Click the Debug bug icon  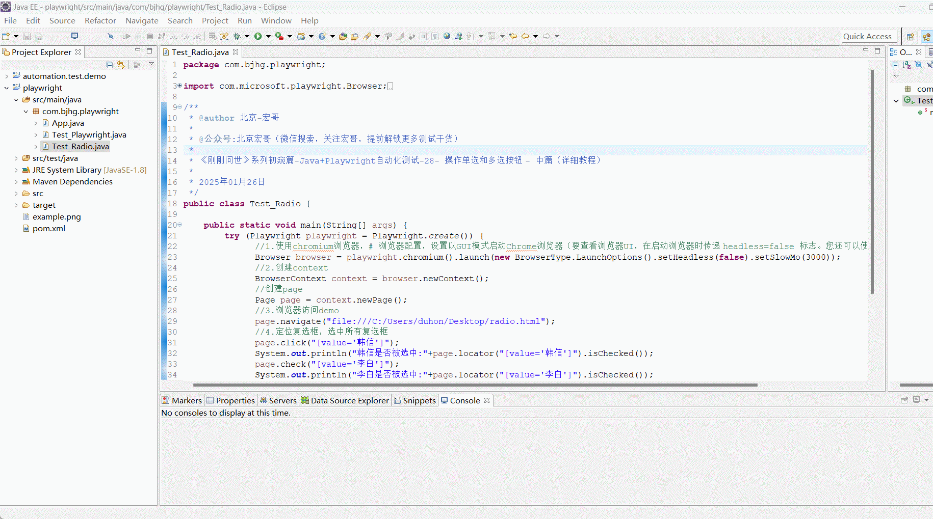pos(237,36)
